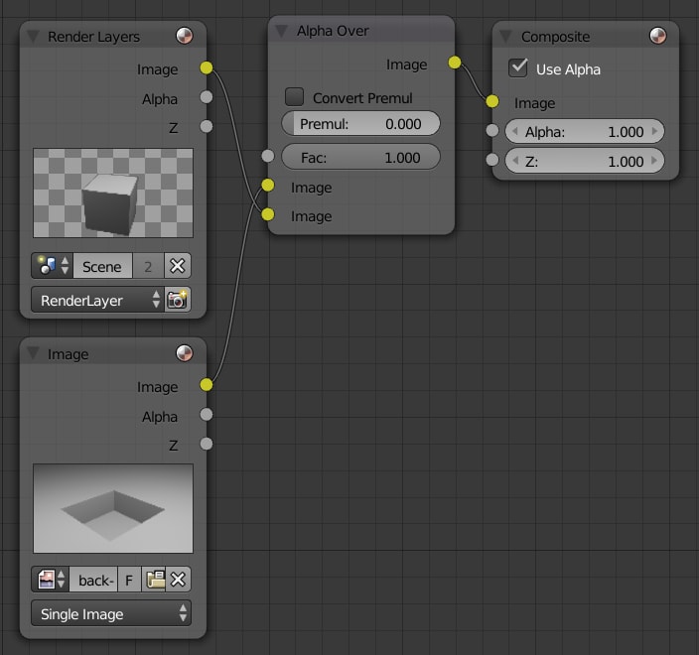The height and width of the screenshot is (655, 699).
Task: Click the Image node Z output socket
Action: 207,444
